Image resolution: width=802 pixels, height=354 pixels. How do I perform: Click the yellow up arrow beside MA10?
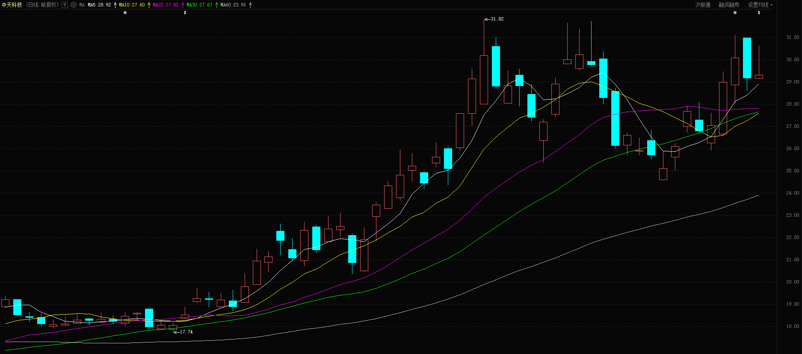tap(149, 5)
